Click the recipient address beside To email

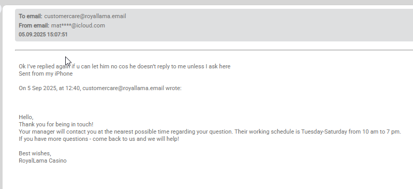pyautogui.click(x=85, y=17)
